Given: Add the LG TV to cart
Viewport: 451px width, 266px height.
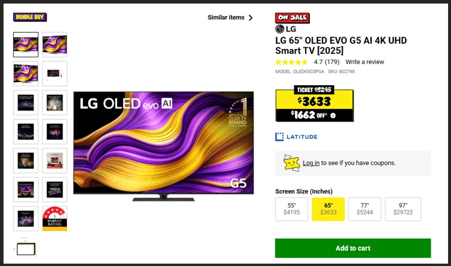Looking at the screenshot, I should click(x=353, y=248).
